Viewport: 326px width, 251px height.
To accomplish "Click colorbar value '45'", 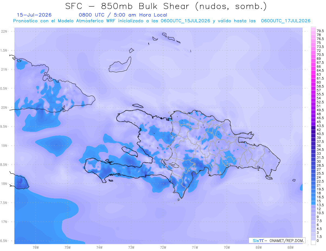I will (319, 122).
